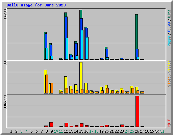The width and height of the screenshot is (173, 135).
Task: Click the orange sites bar for day 8
Action: [47, 84]
